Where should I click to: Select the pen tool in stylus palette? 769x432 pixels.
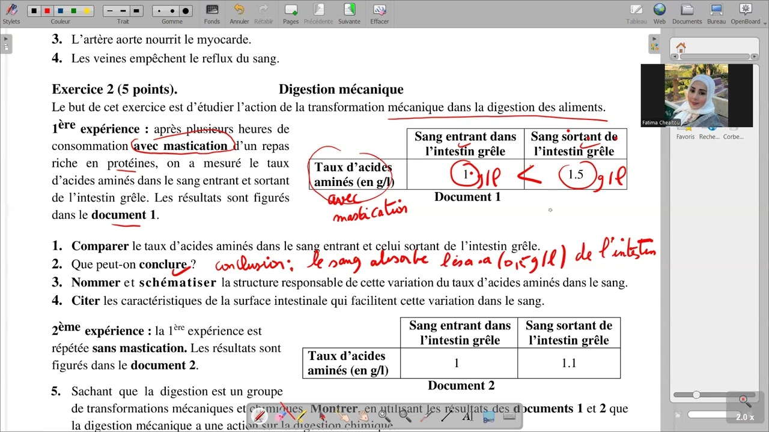[x=260, y=416]
